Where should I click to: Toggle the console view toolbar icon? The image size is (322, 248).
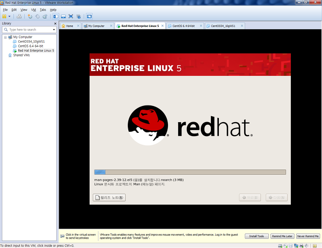(89, 16)
